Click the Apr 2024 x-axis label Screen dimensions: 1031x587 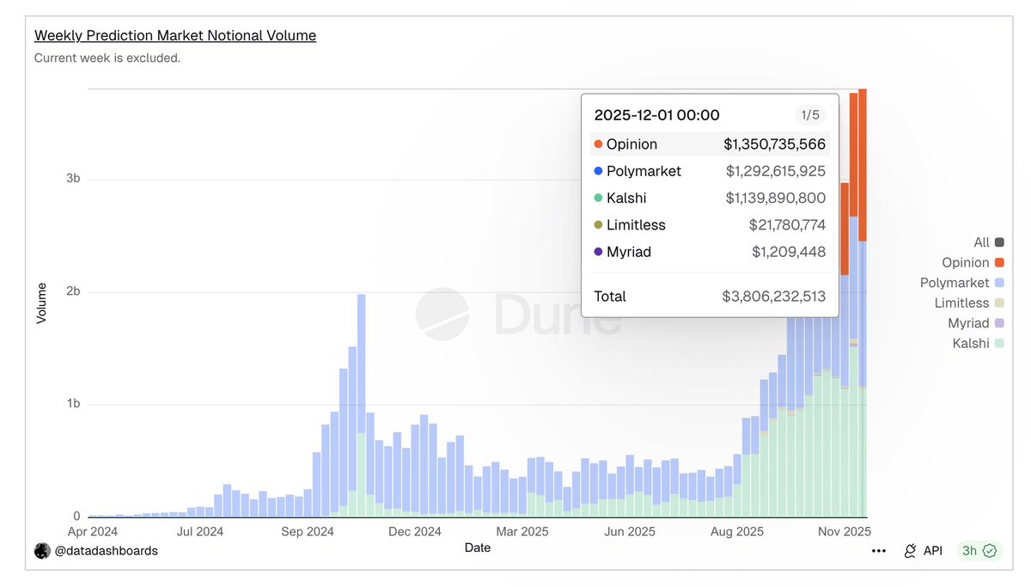click(93, 532)
